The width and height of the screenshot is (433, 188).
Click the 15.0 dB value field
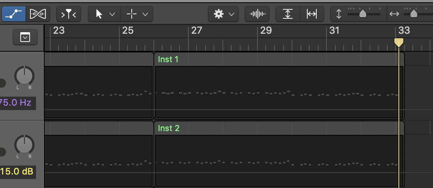17,172
